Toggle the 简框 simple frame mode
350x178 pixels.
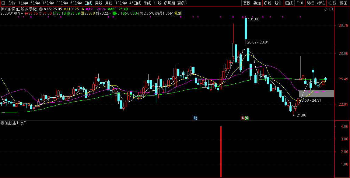click(310, 3)
